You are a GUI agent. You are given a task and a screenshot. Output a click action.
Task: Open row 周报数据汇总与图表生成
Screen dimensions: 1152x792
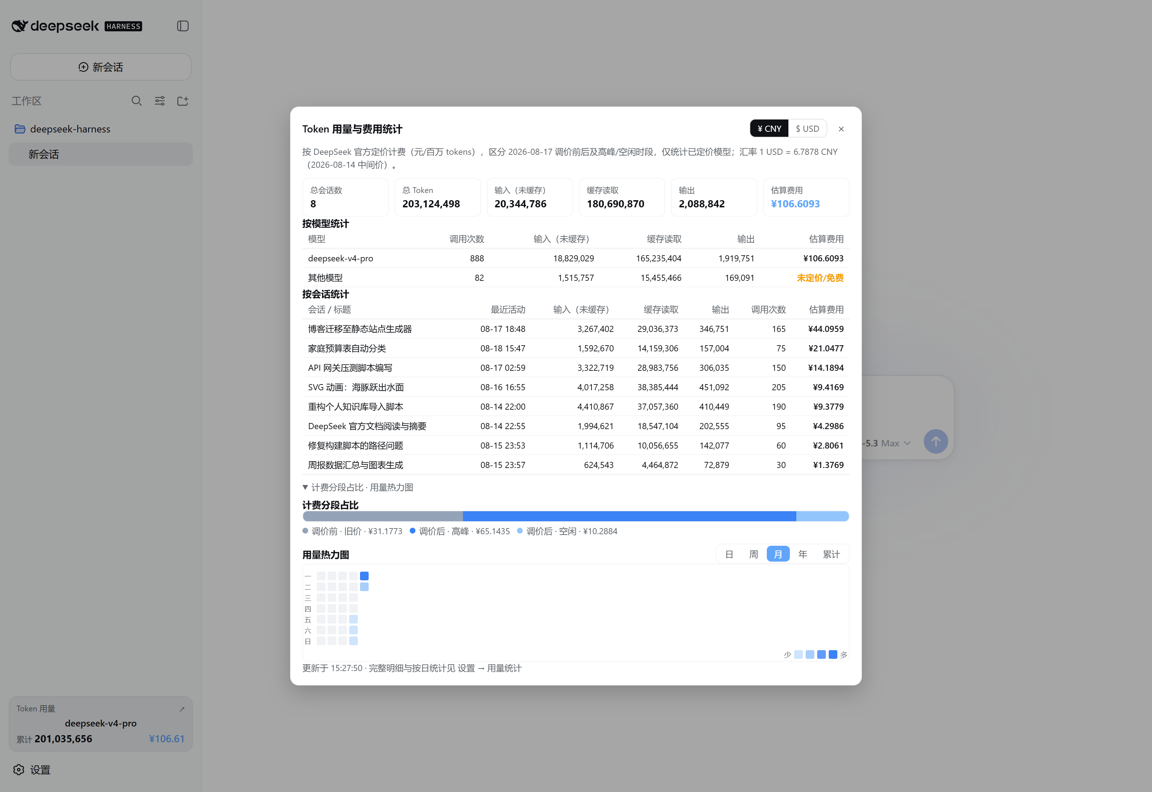tap(576, 465)
